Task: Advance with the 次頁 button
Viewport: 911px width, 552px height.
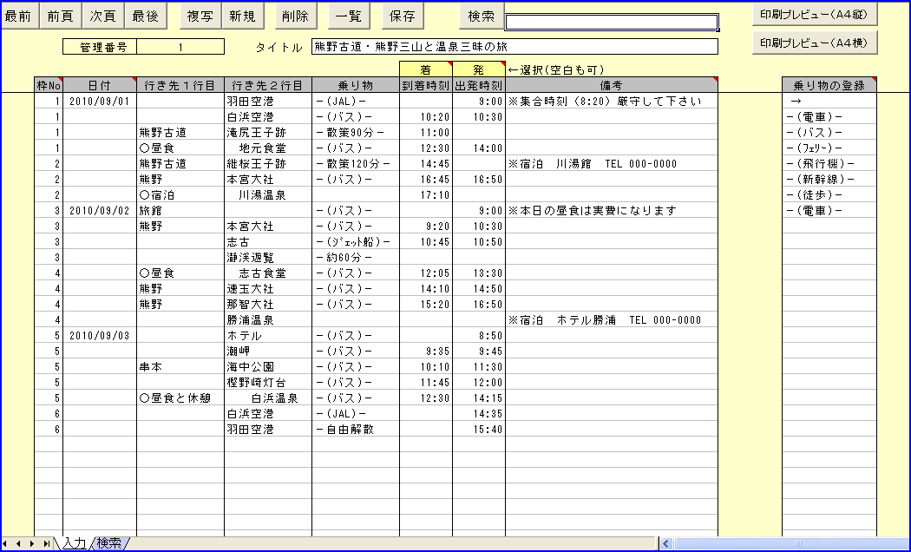Action: (103, 16)
